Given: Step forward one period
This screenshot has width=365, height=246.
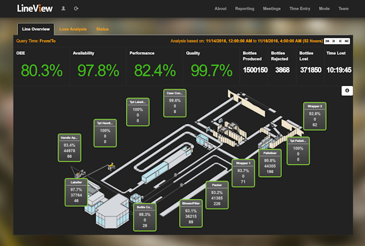Looking at the screenshot, I should point(340,41).
